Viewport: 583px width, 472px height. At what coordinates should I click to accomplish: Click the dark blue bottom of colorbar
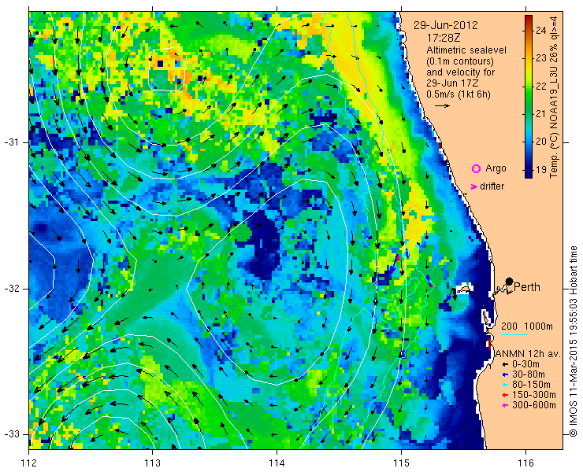(529, 175)
